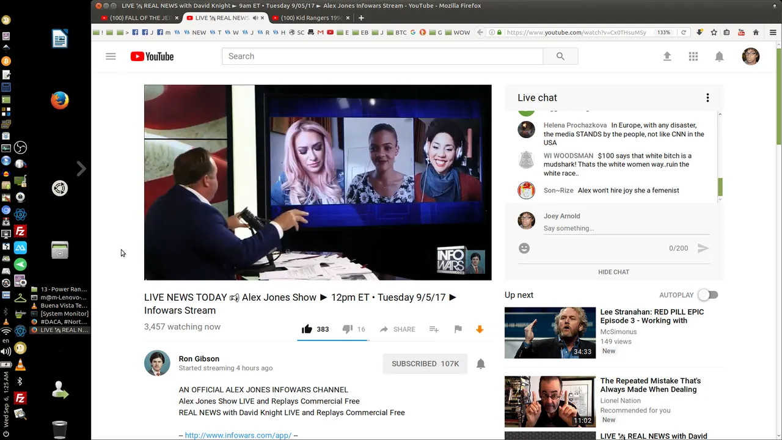This screenshot has height=440, width=782.
Task: Select '13 - Power Ran...' window entry
Action: click(60, 289)
